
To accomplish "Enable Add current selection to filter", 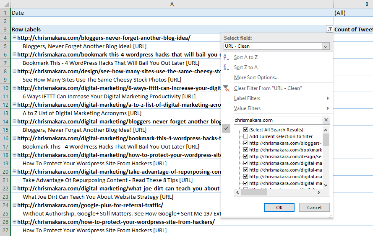I will 246,136.
